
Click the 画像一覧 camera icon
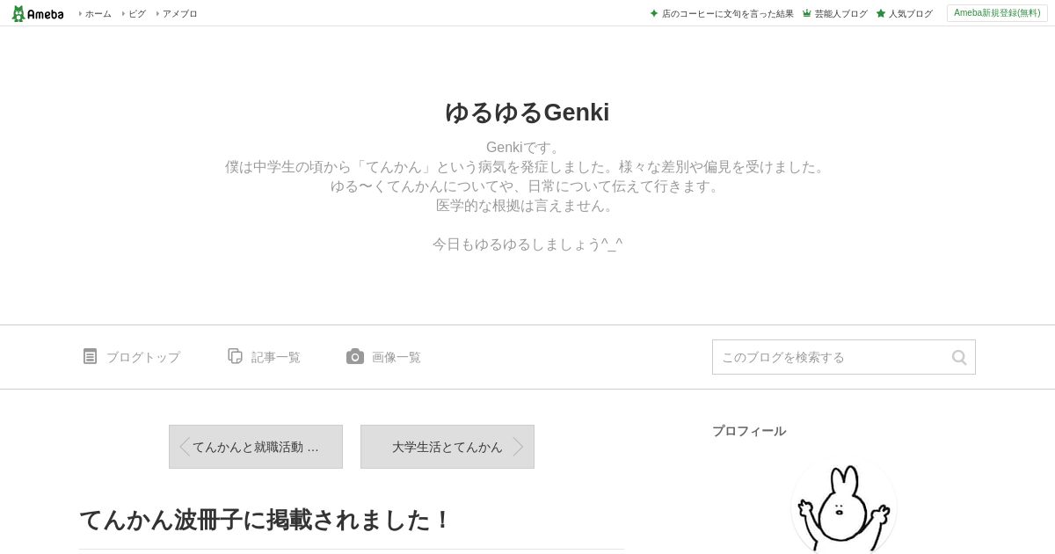355,356
